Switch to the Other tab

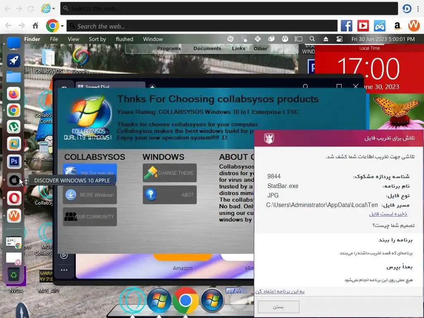260,49
